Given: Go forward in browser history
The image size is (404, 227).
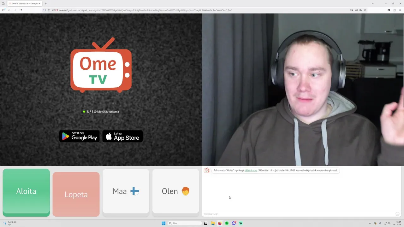Looking at the screenshot, I should (15, 10).
